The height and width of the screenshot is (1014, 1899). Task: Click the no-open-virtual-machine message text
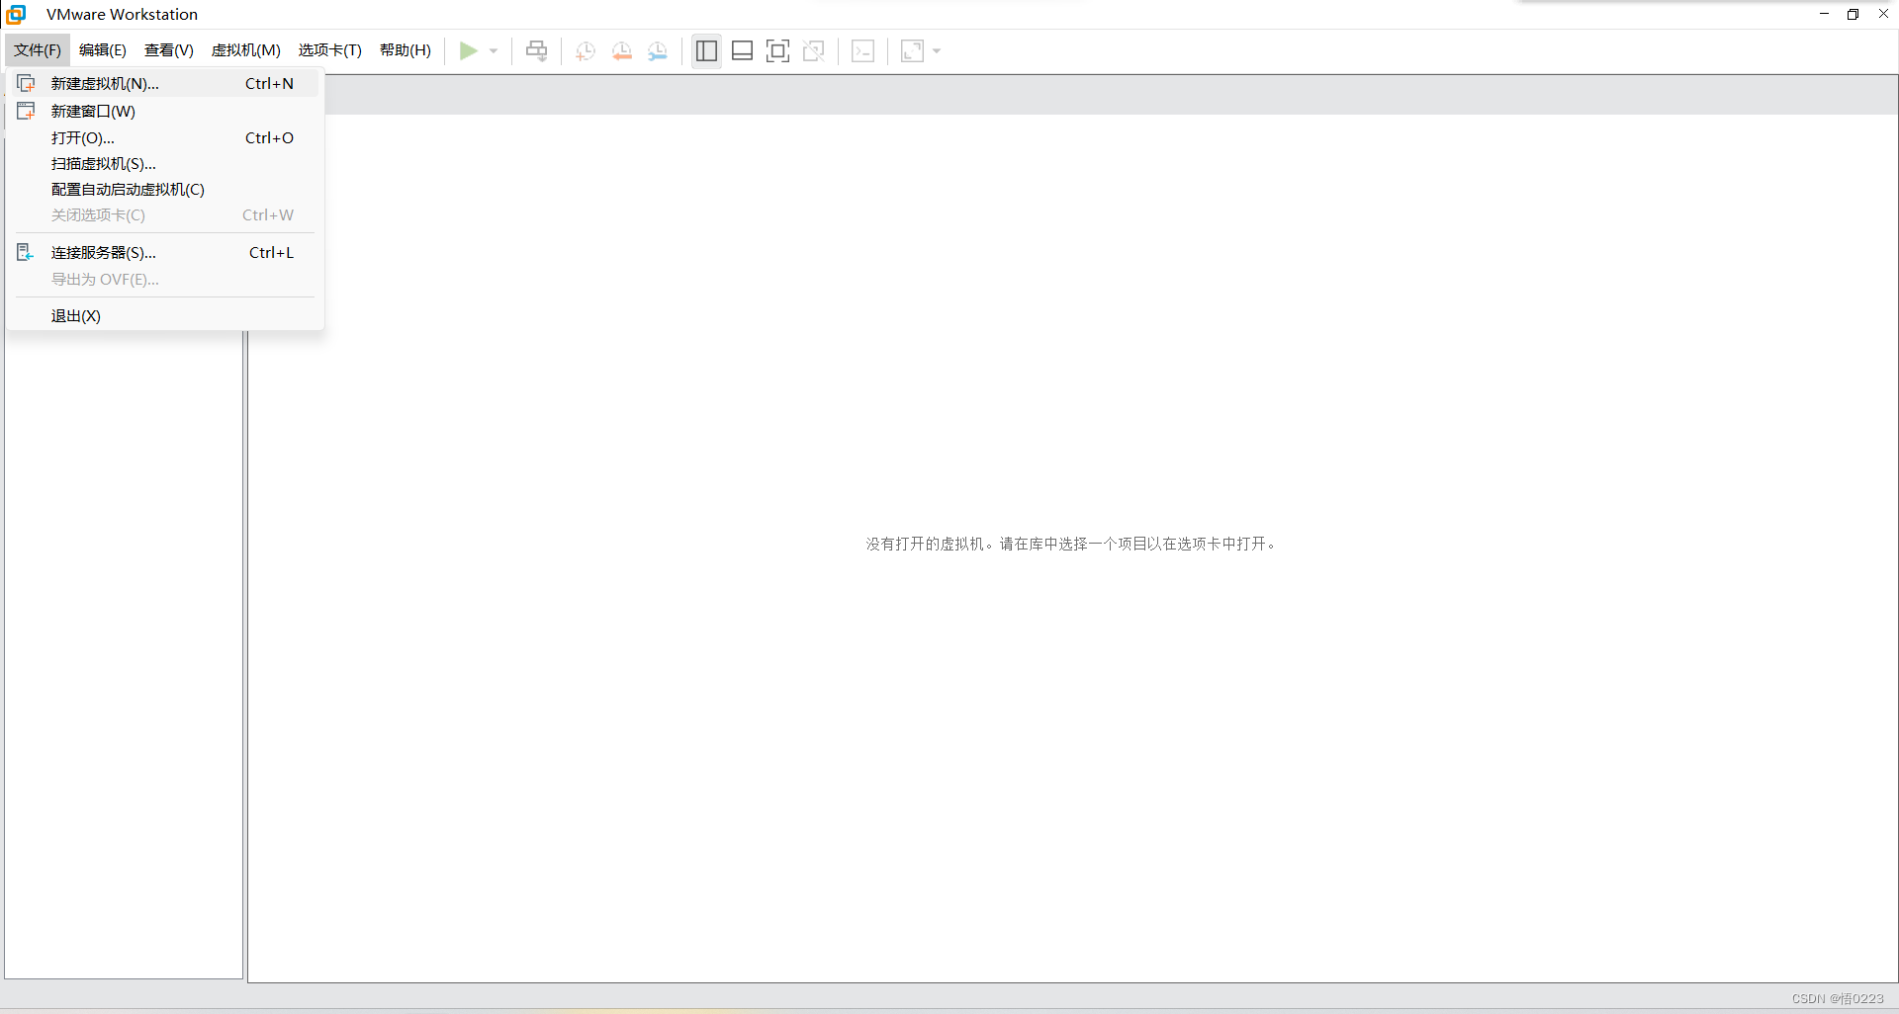pos(1072,544)
